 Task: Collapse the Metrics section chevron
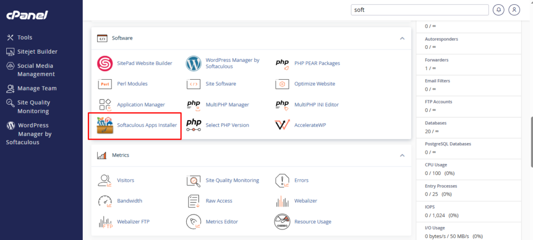coord(402,155)
